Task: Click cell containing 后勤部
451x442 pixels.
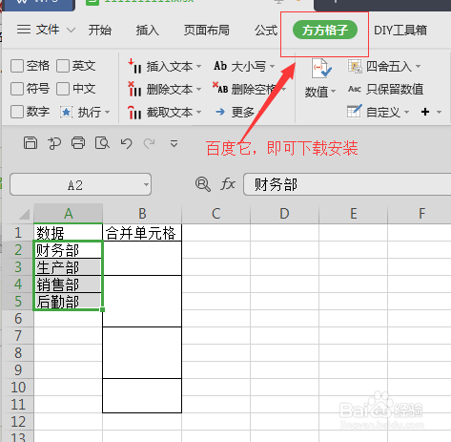Action: click(68, 302)
